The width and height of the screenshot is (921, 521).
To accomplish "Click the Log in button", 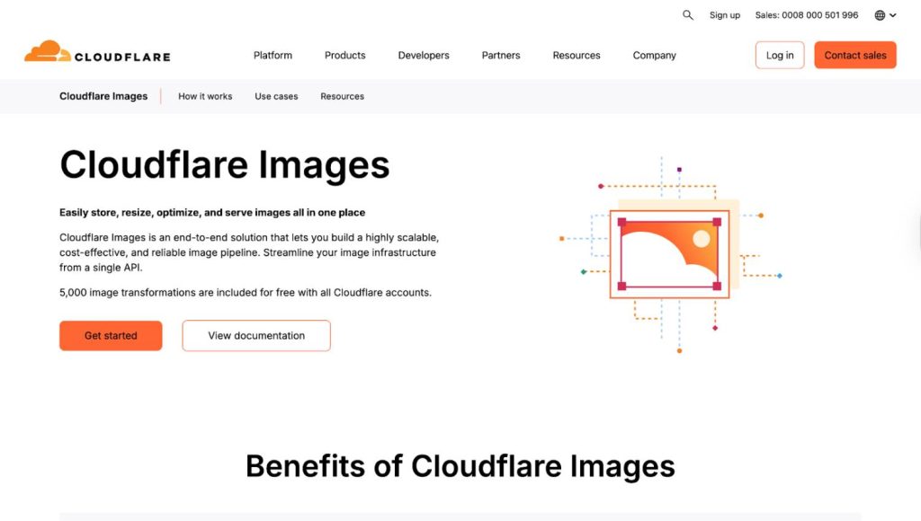I will click(779, 55).
